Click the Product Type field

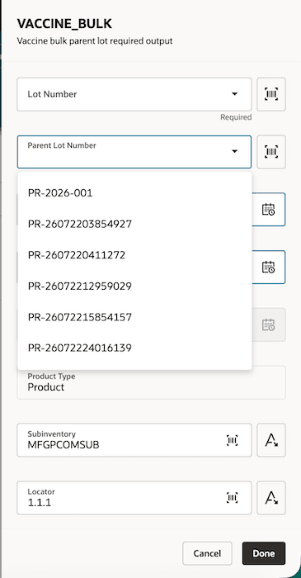pos(151,382)
